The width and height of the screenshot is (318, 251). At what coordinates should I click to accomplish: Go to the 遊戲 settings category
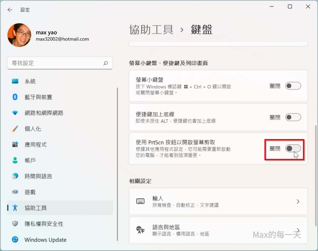30,192
